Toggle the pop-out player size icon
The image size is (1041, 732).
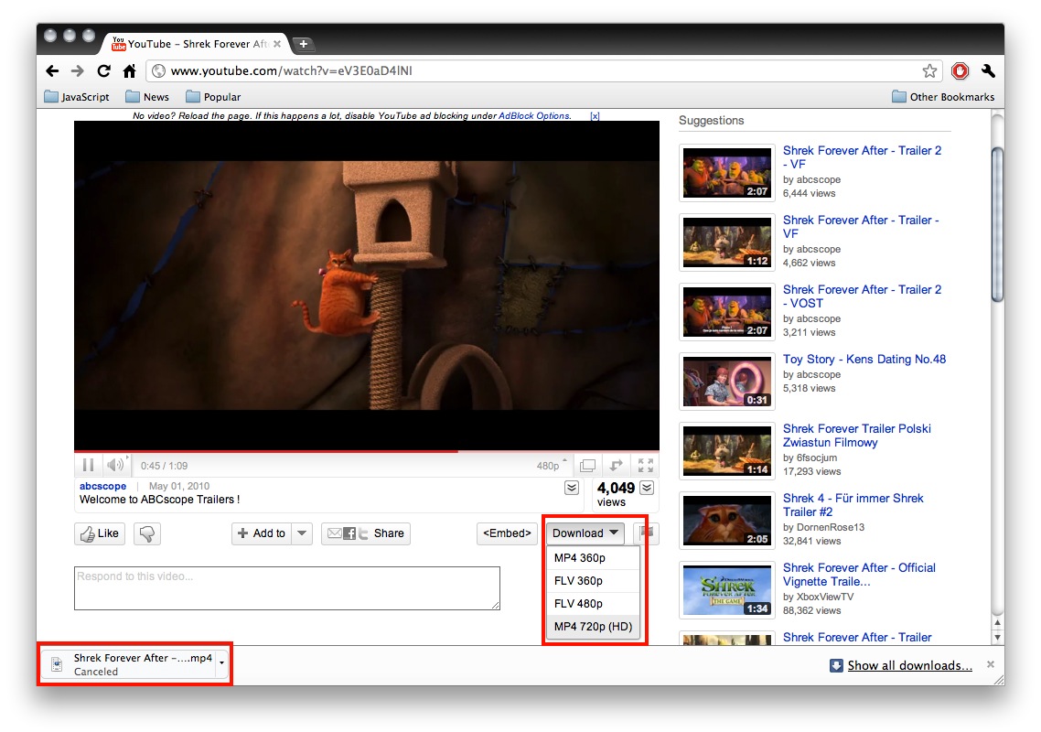point(587,466)
